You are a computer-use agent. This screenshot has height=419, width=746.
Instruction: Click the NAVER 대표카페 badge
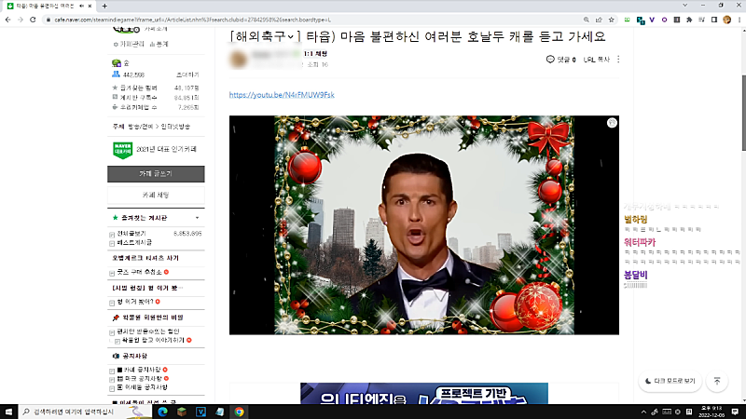(x=122, y=150)
